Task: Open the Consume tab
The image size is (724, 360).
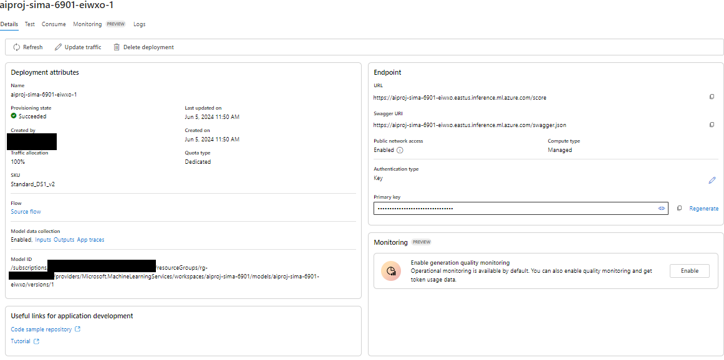Action: 54,24
